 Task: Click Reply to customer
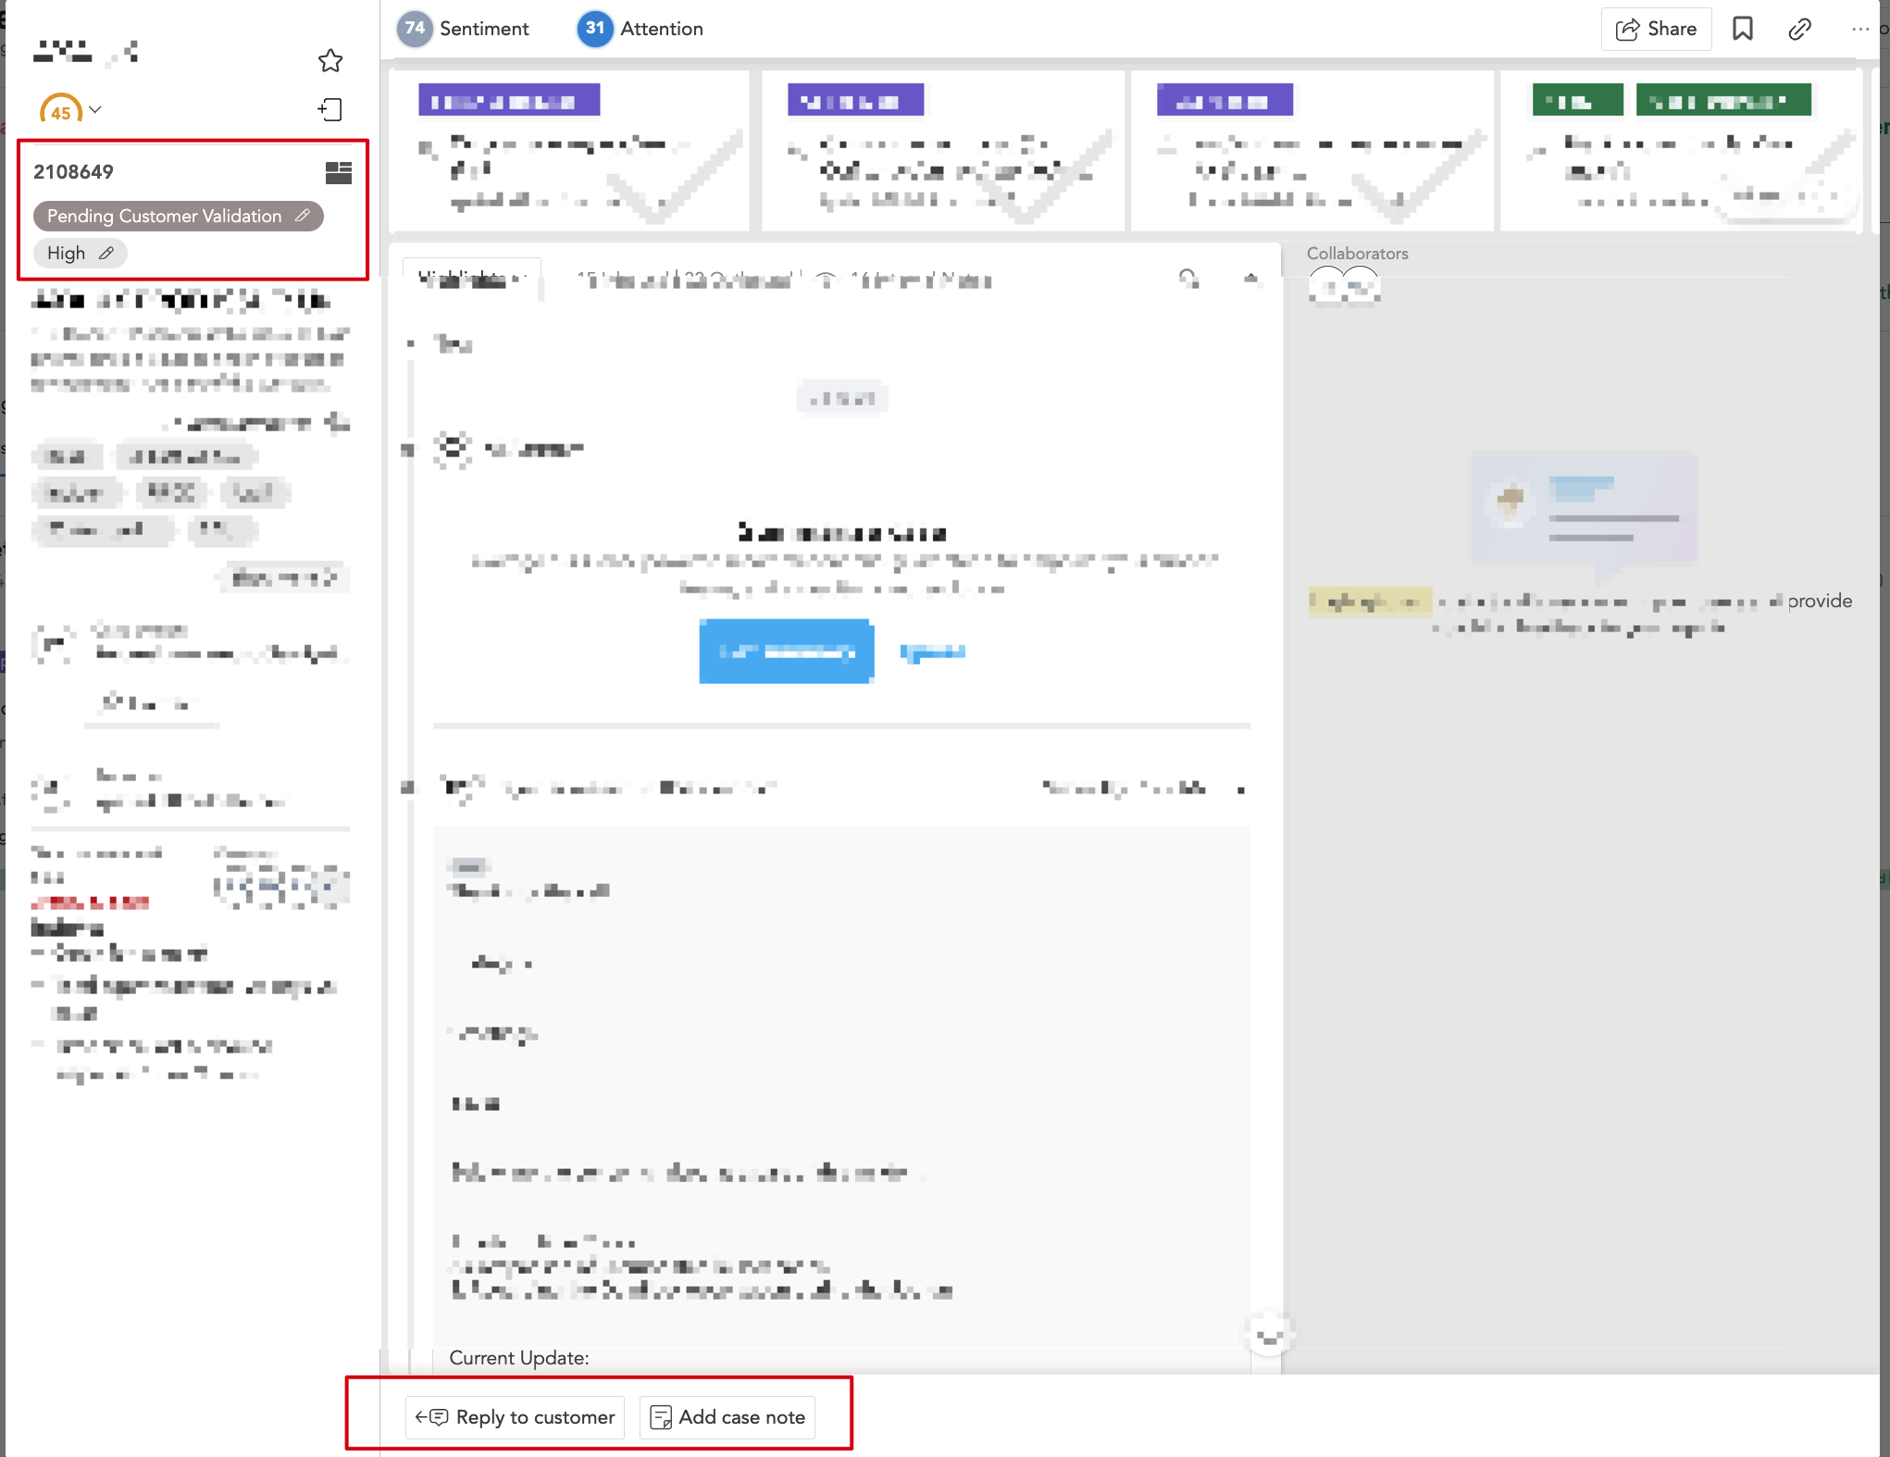click(516, 1417)
